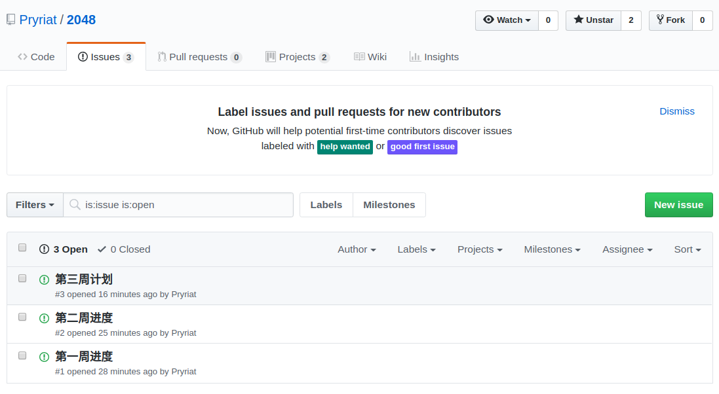Image resolution: width=719 pixels, height=394 pixels.
Task: Tick the checkbox for 第二周进度
Action: 22,317
